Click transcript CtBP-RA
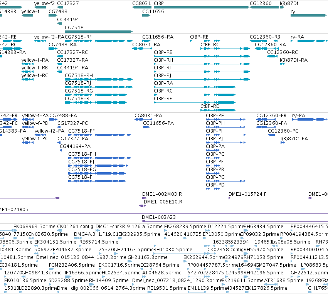The height and width of the screenshot is (294, 328). click(x=195, y=87)
